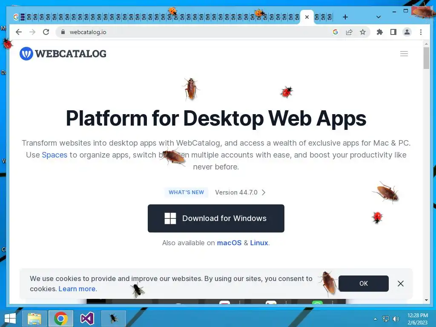The height and width of the screenshot is (327, 436).
Task: Click Download for Windows
Action: click(216, 218)
